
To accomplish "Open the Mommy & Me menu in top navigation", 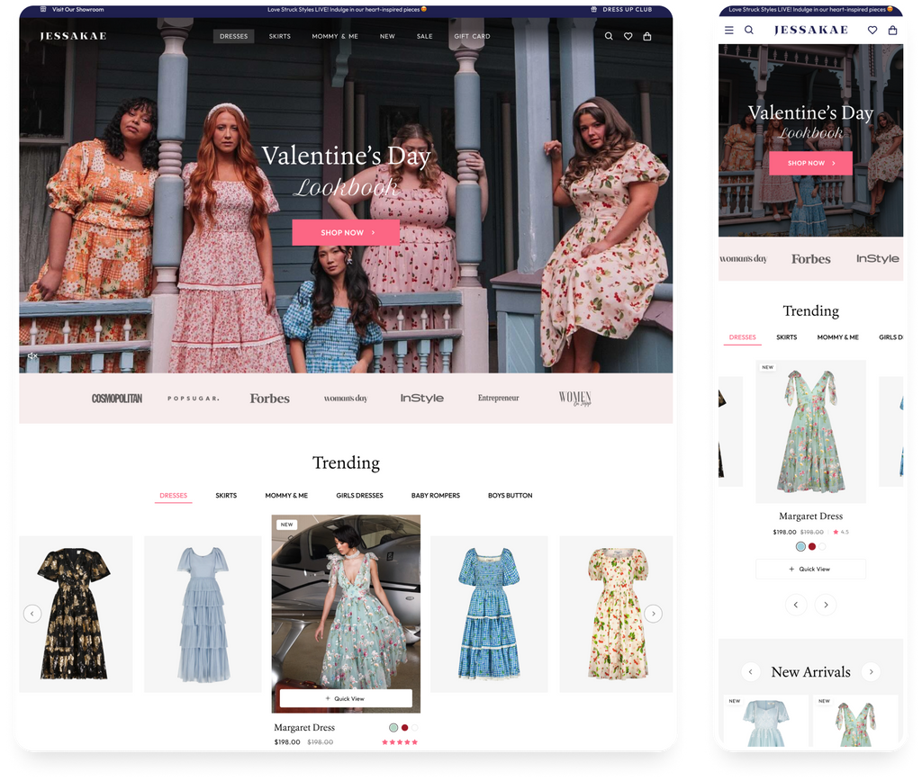I will pyautogui.click(x=335, y=37).
